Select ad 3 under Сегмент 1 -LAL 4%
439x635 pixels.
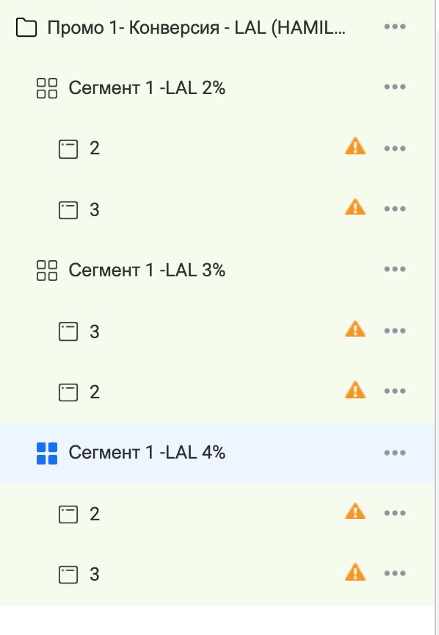tap(218, 574)
